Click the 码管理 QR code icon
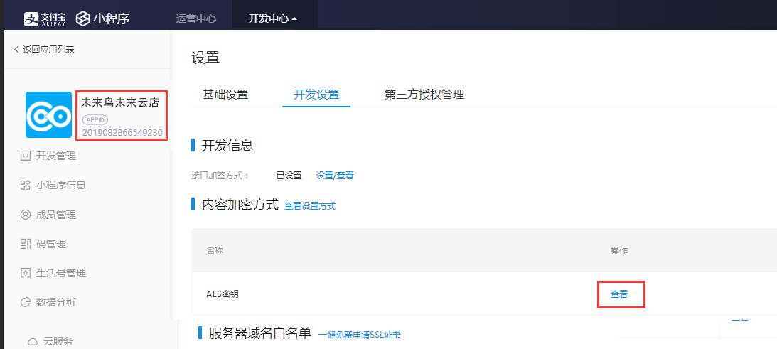 pos(26,243)
